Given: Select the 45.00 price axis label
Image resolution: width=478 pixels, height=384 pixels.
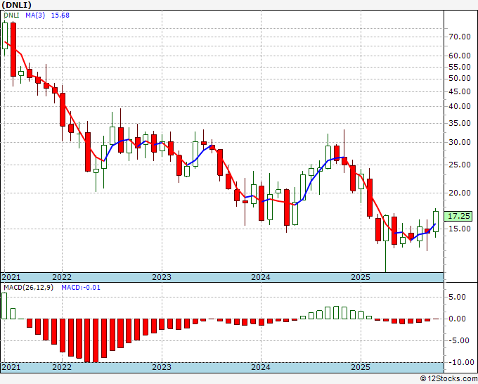Looking at the screenshot, I should click(x=460, y=91).
